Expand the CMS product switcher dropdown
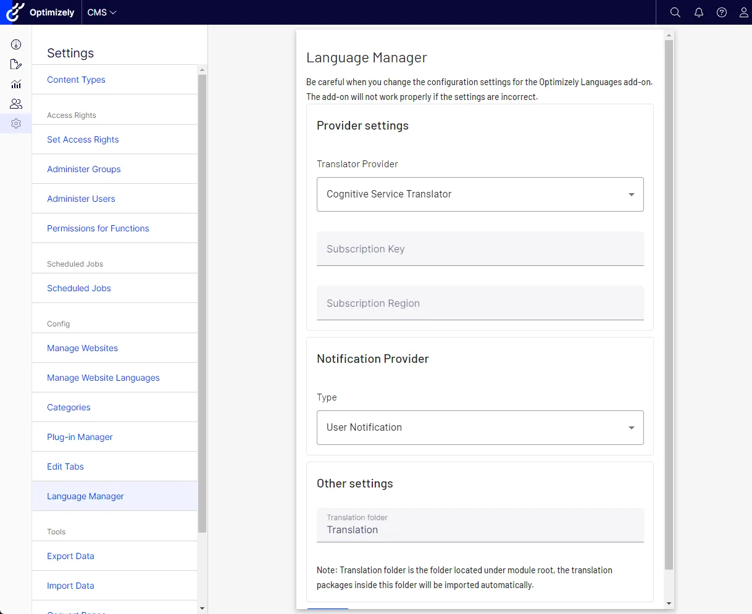752x614 pixels. click(x=102, y=12)
